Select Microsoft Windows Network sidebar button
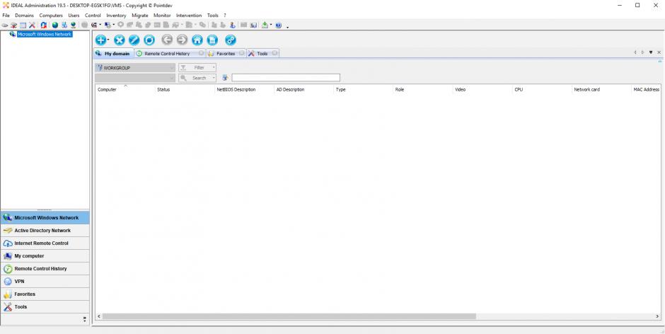 coord(45,218)
